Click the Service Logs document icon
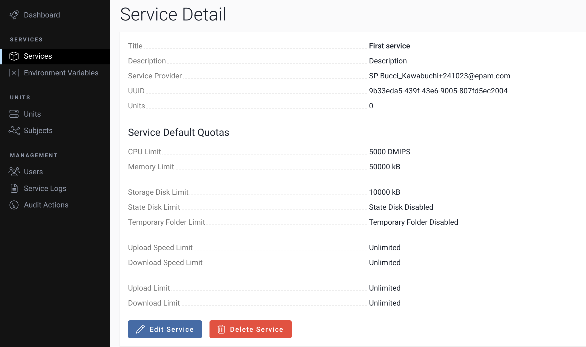This screenshot has width=586, height=347. pos(14,188)
